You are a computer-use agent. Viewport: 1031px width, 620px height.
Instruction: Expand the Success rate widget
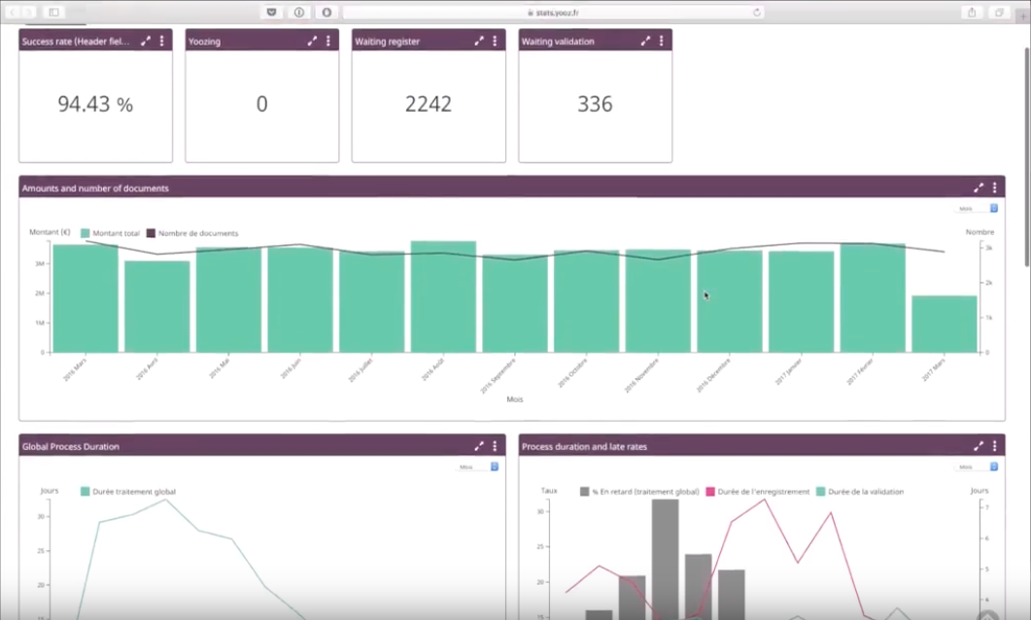(146, 41)
